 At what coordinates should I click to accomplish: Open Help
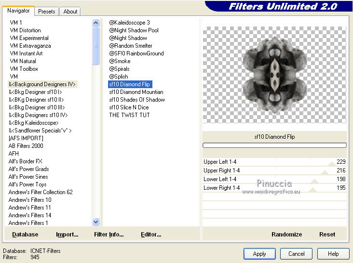(333, 254)
